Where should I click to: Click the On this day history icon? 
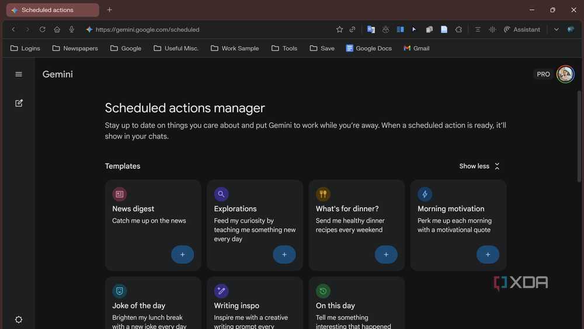323,291
